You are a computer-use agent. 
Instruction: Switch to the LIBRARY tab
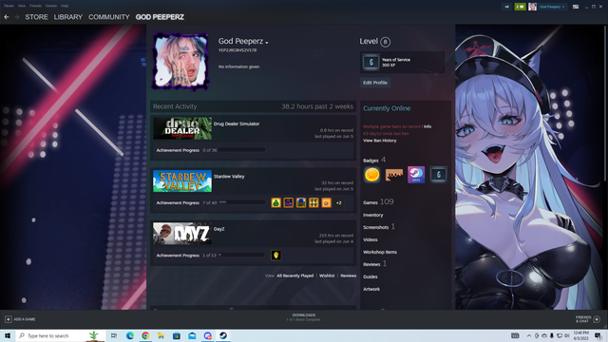[x=68, y=17]
